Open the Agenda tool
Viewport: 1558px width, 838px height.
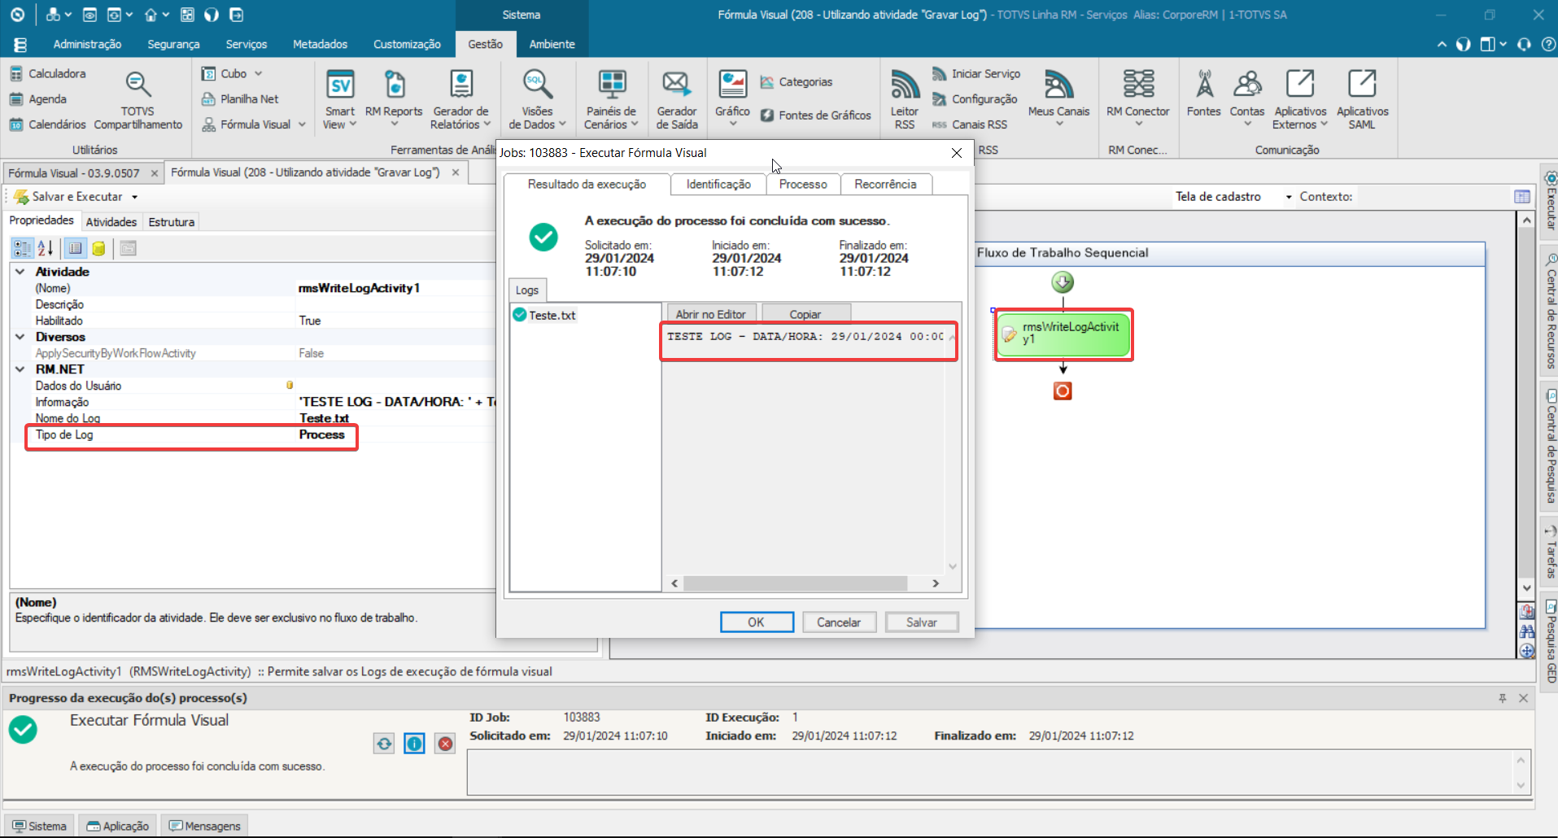point(37,99)
